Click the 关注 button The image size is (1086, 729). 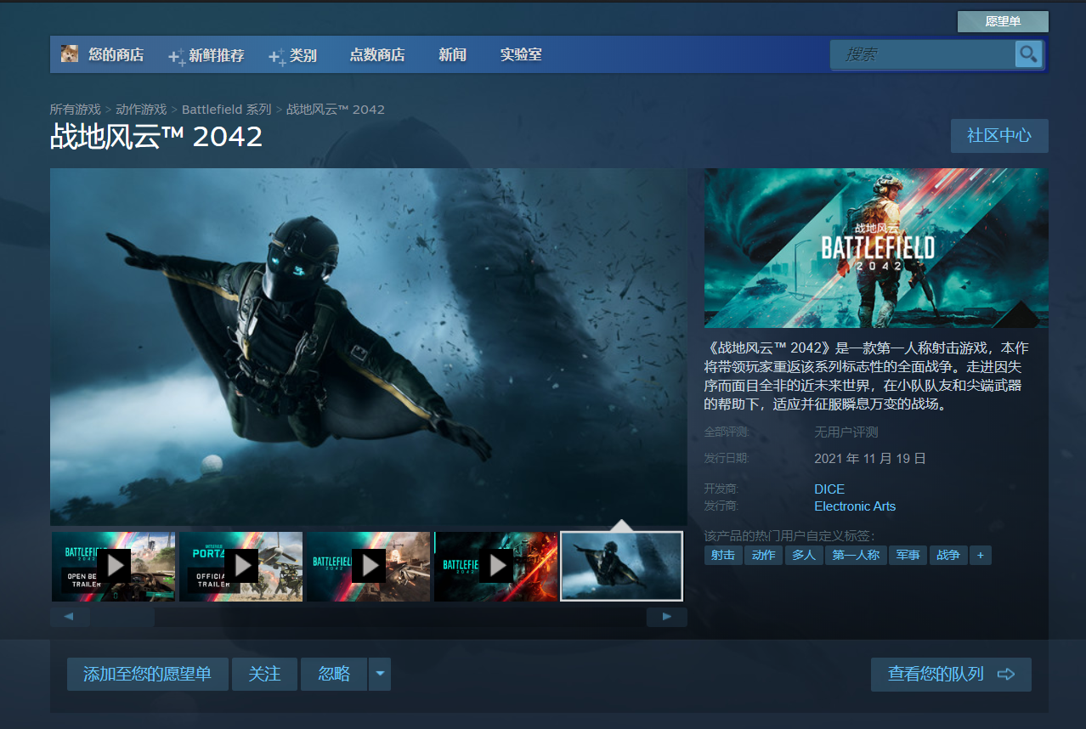pos(264,675)
